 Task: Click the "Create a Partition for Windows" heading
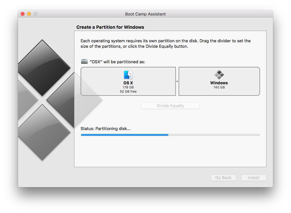(110, 27)
